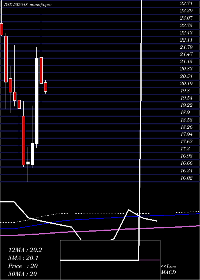This screenshot has height=280, width=200.
Task: Click the 22.43 price axis label
Action: pos(186,33)
